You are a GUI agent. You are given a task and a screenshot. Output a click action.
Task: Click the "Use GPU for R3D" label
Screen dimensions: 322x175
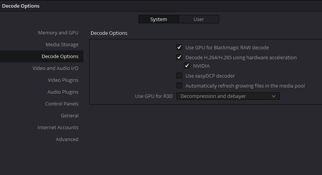coord(154,96)
